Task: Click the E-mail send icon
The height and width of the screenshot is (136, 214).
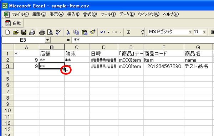Action: click(x=32, y=32)
